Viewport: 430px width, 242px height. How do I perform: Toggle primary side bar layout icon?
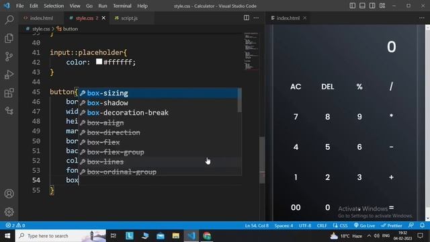pyautogui.click(x=352, y=6)
